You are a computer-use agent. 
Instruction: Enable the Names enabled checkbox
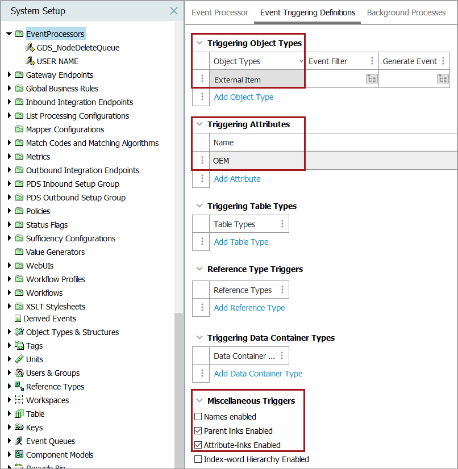[198, 417]
